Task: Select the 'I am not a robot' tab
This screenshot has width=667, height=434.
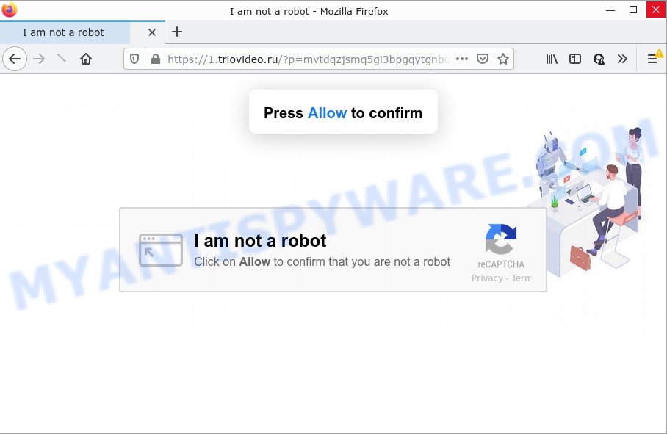Action: [82, 32]
